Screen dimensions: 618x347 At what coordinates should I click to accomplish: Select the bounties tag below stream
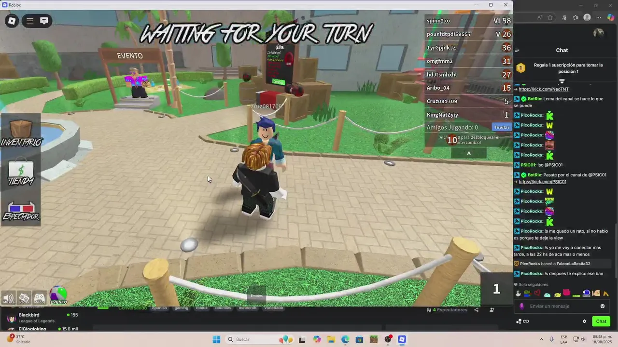[223, 308]
